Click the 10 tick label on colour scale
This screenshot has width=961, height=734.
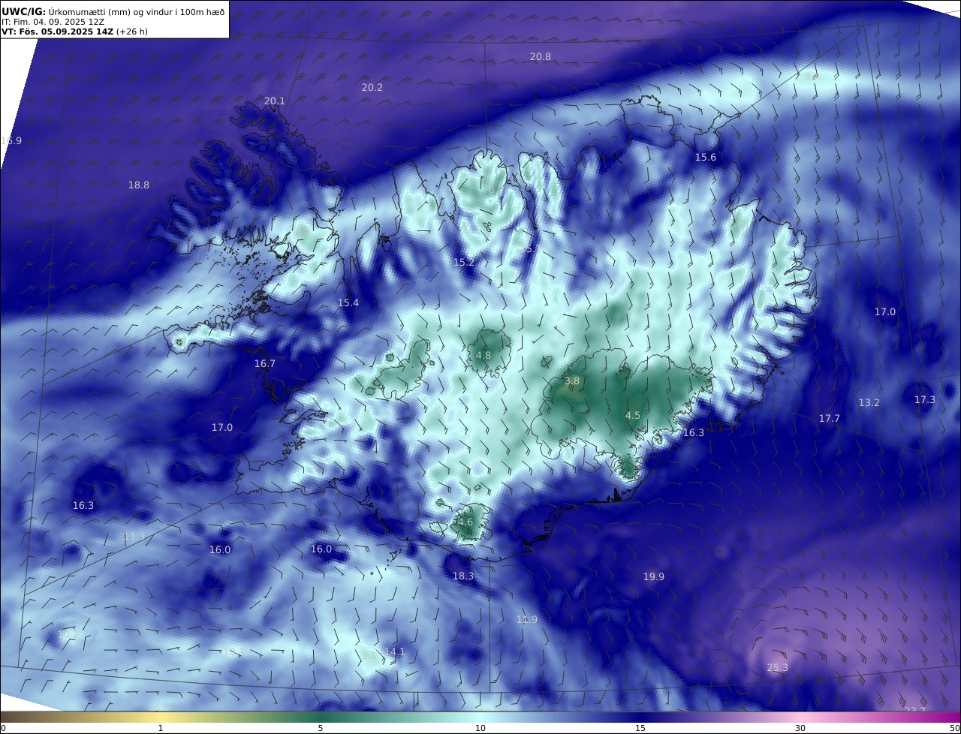coord(480,728)
